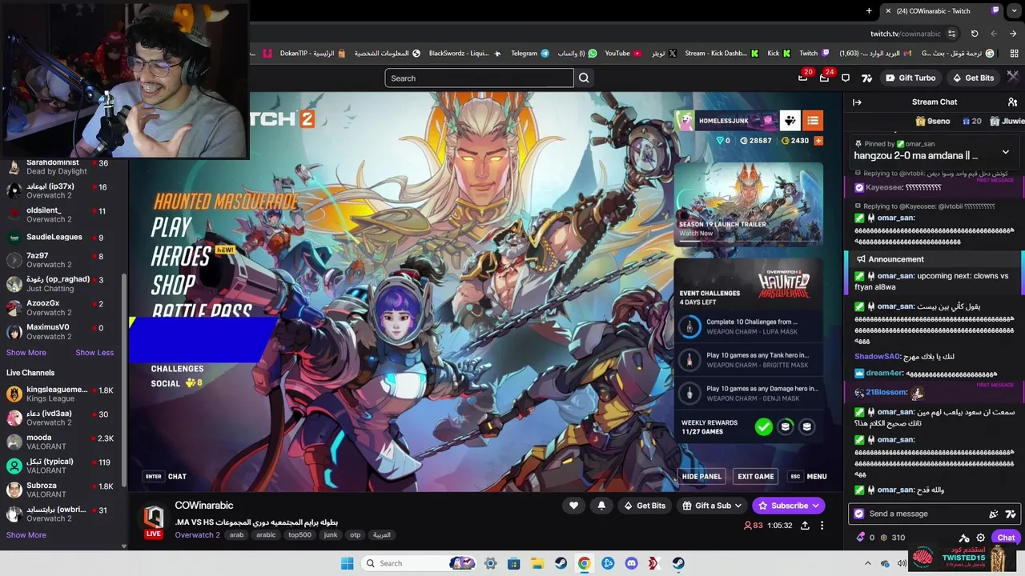Toggle the notification bell for COWinarabic
The height and width of the screenshot is (576, 1025).
tap(601, 506)
